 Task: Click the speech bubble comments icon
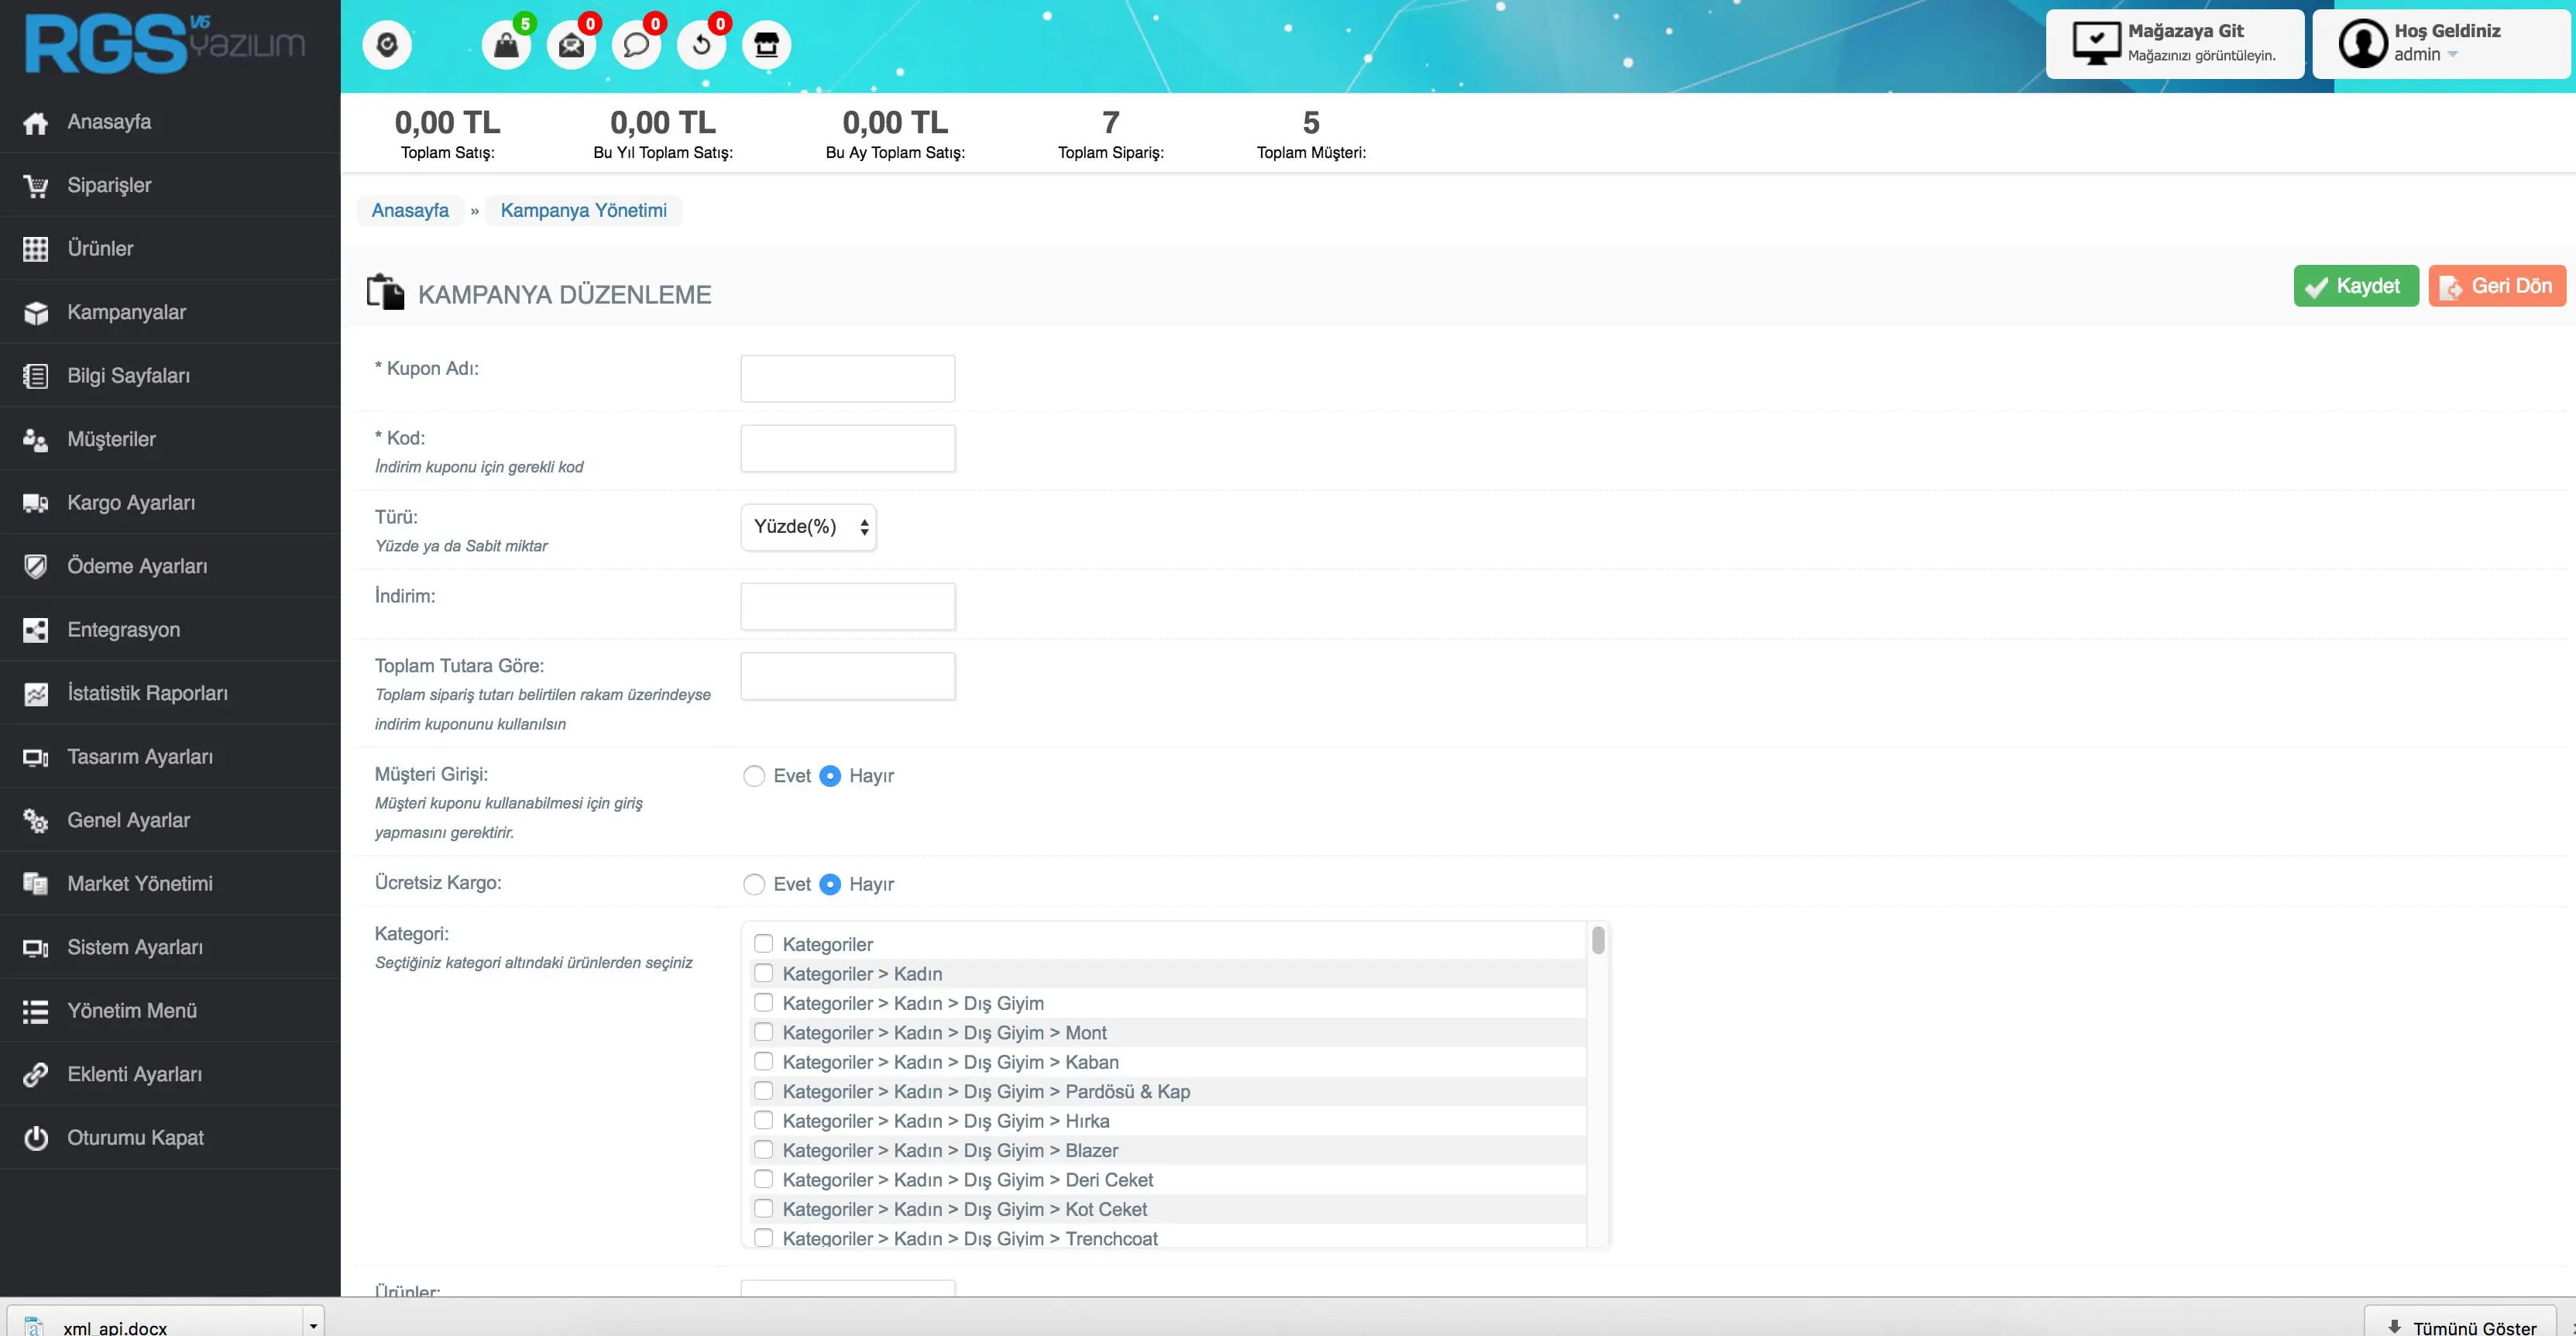pos(636,45)
